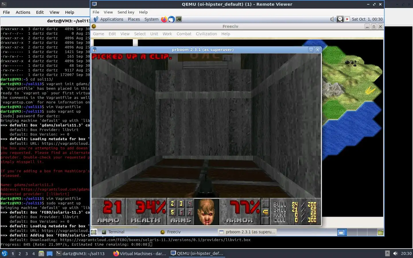This screenshot has height=258, width=413.
Task: Switch to host workspace 4
Action: pos(33,253)
